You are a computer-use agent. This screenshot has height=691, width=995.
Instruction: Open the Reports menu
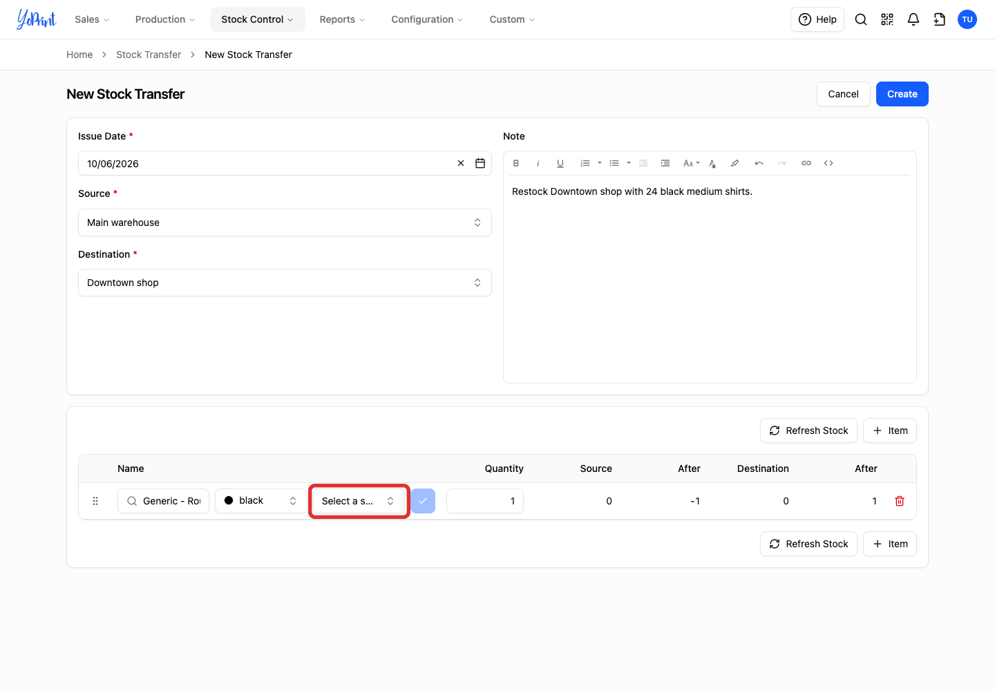342,19
